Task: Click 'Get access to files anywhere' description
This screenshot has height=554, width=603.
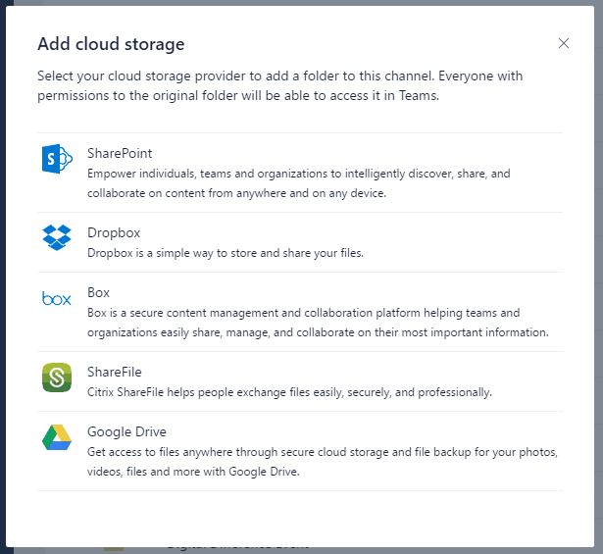Action: pos(323,462)
